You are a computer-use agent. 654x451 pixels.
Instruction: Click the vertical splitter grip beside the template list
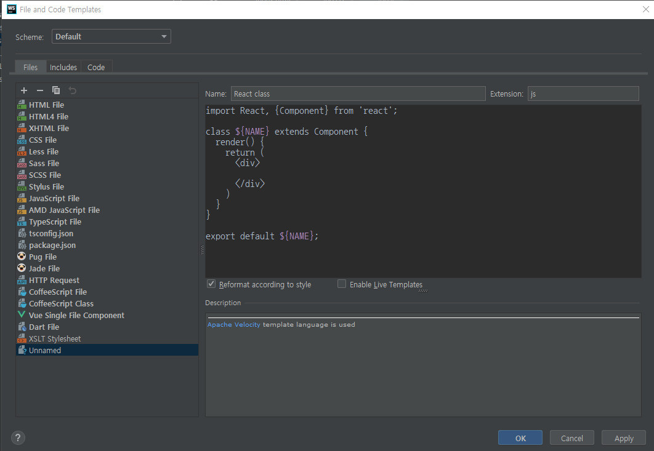(202, 249)
